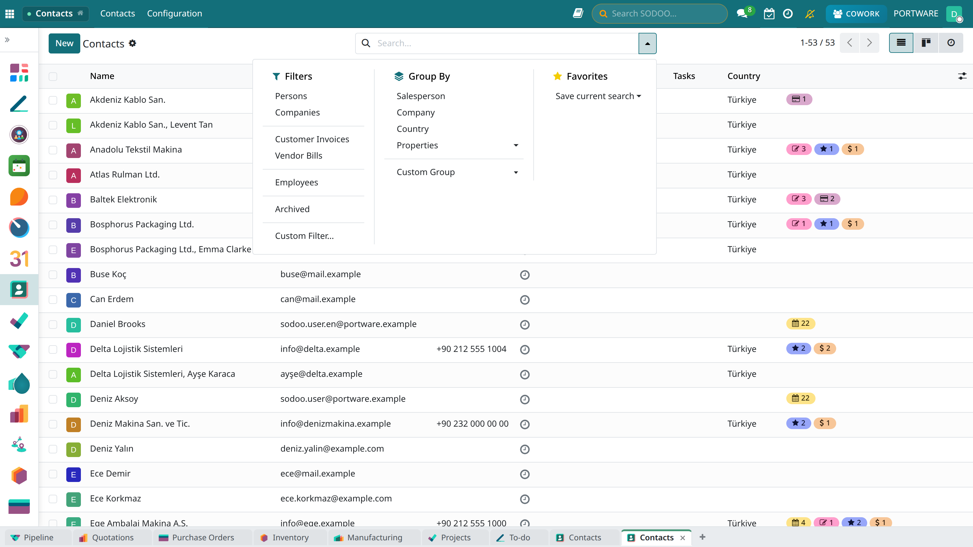
Task: Open the apps grid menu
Action: click(10, 14)
